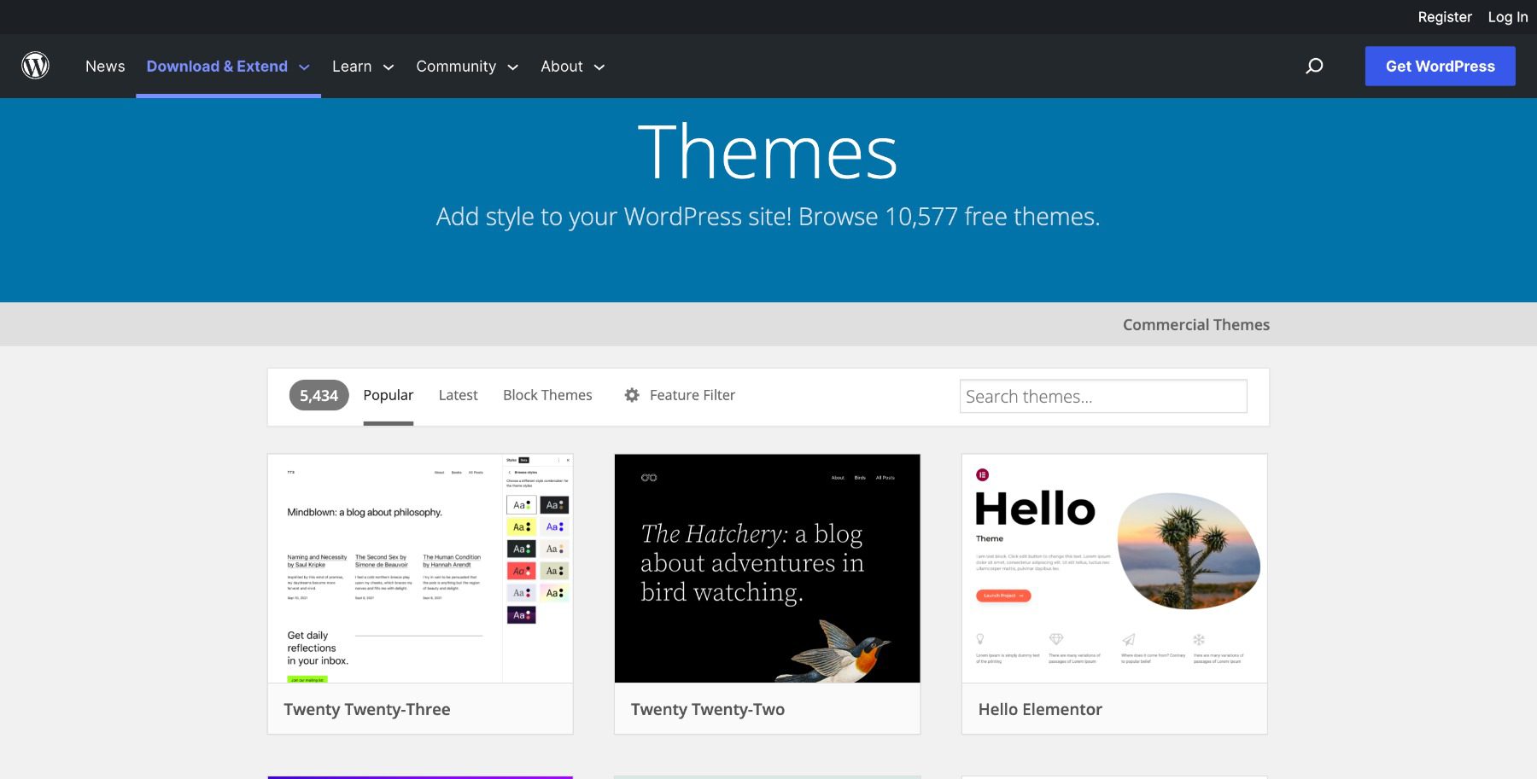Click the Log In link
Screen dimensions: 1537x779
tap(1507, 16)
